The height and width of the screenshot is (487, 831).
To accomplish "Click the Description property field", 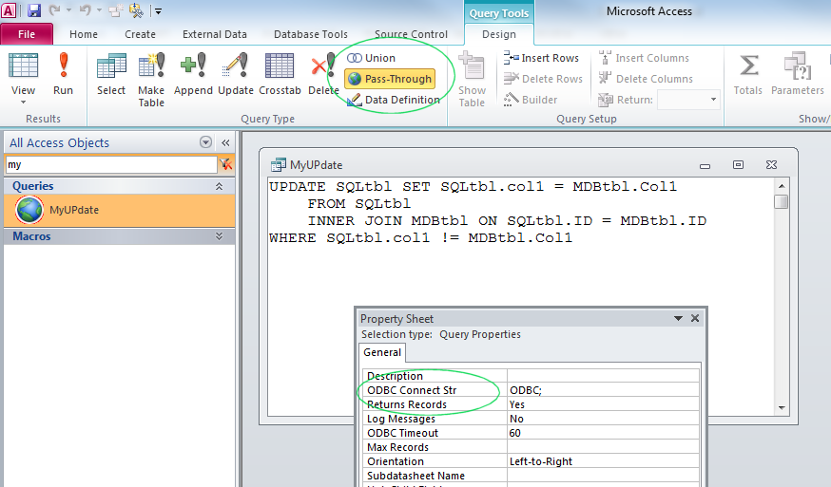I will (x=603, y=376).
